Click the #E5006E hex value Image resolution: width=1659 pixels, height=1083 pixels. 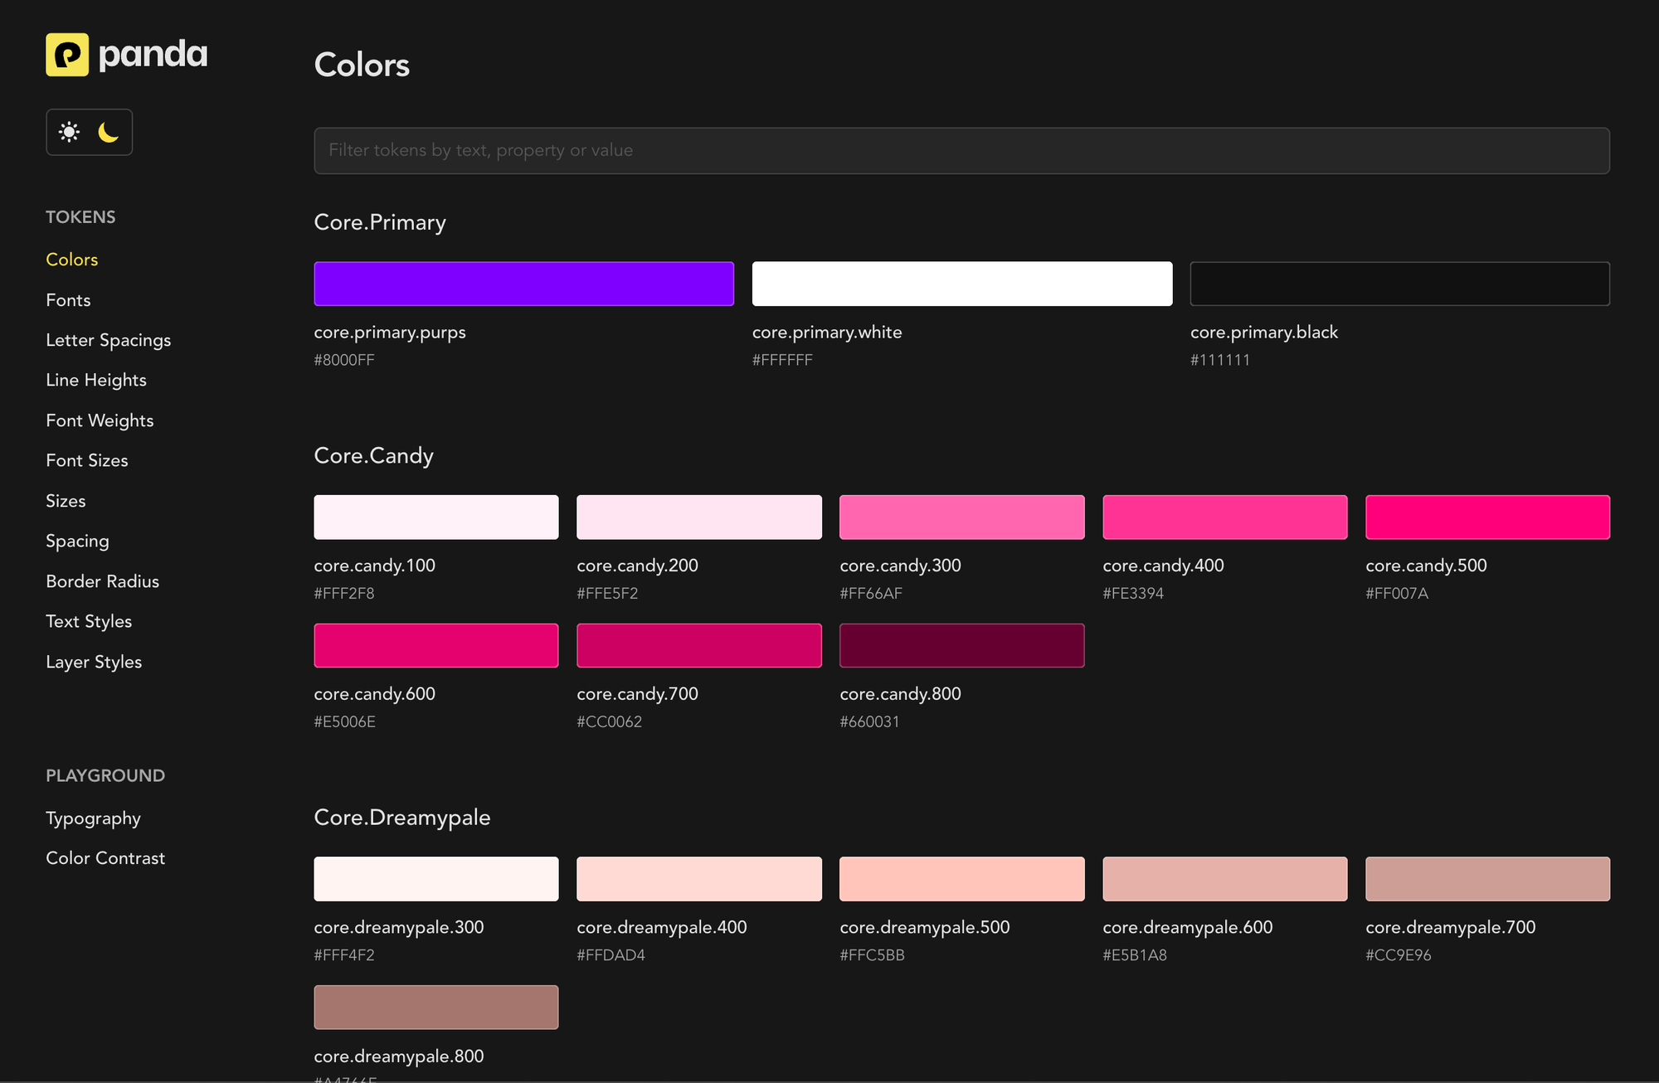(x=345, y=721)
